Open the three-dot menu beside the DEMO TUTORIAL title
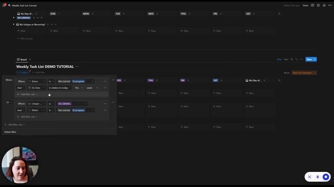 click(x=77, y=66)
